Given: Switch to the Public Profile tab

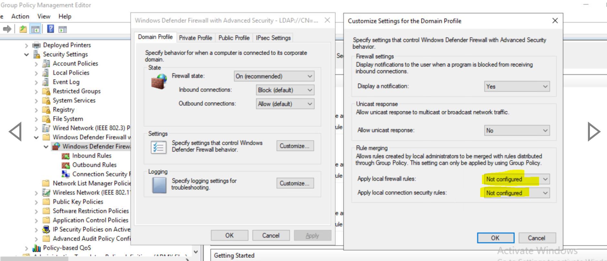Looking at the screenshot, I should [x=234, y=38].
